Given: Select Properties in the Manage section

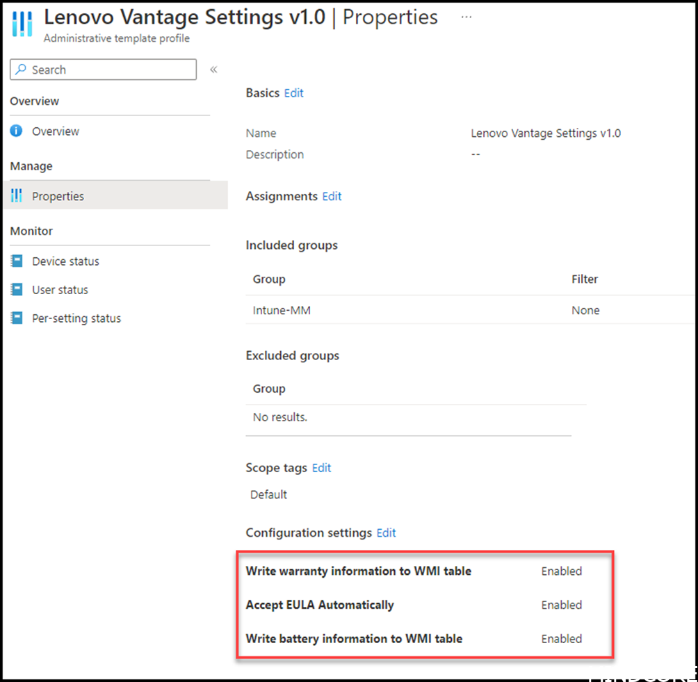Looking at the screenshot, I should pyautogui.click(x=115, y=195).
